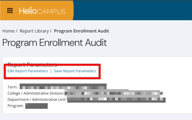Screen dimensions: 192x120
Task: Click the Program label
Action: tap(15, 106)
